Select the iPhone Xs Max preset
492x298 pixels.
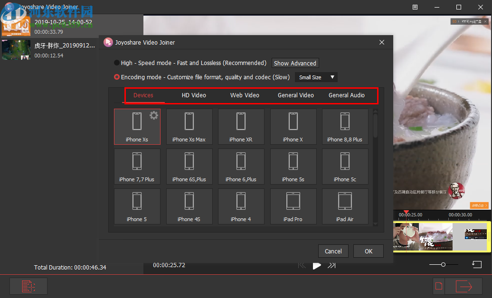coord(189,126)
